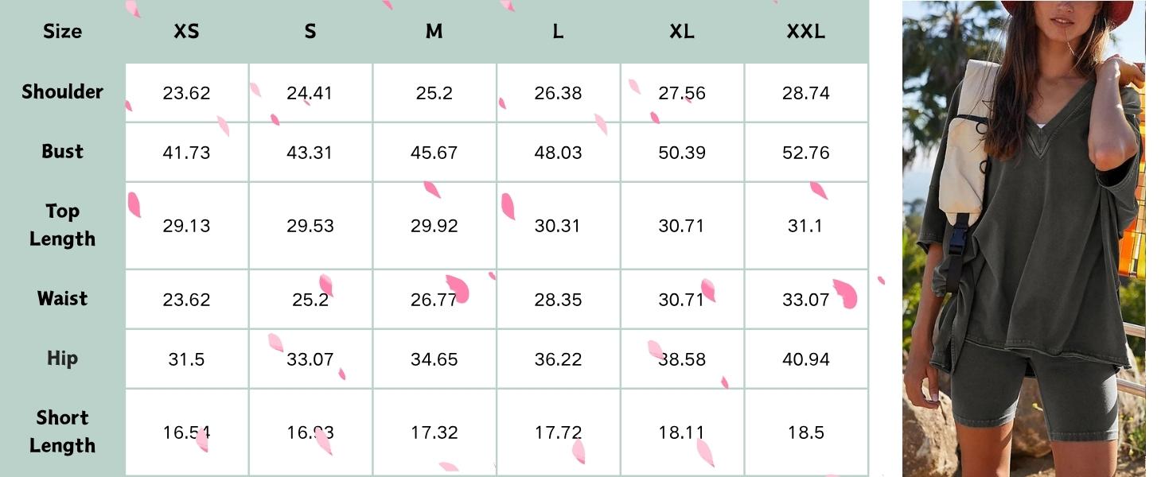The height and width of the screenshot is (477, 1165).
Task: Select the Waist row label
Action: 62,299
